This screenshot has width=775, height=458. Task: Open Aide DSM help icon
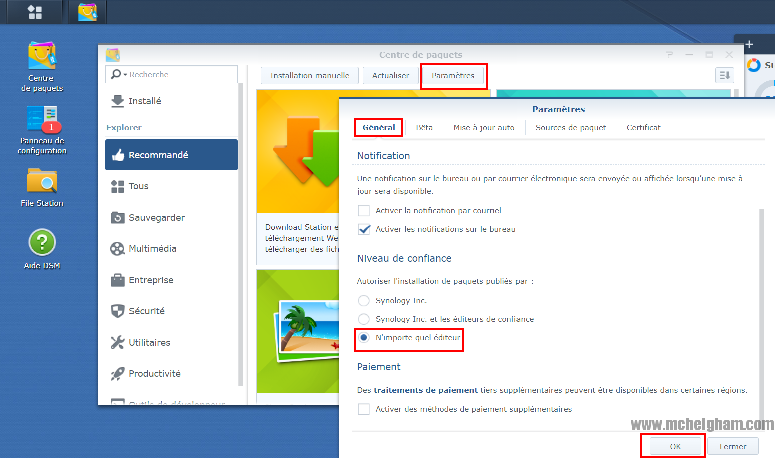(x=42, y=249)
